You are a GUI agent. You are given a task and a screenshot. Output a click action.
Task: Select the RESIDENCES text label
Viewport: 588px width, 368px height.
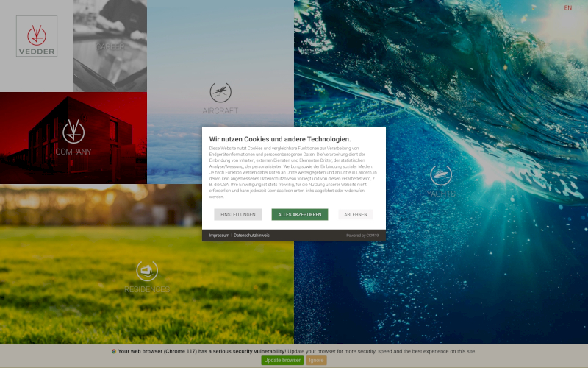point(147,290)
